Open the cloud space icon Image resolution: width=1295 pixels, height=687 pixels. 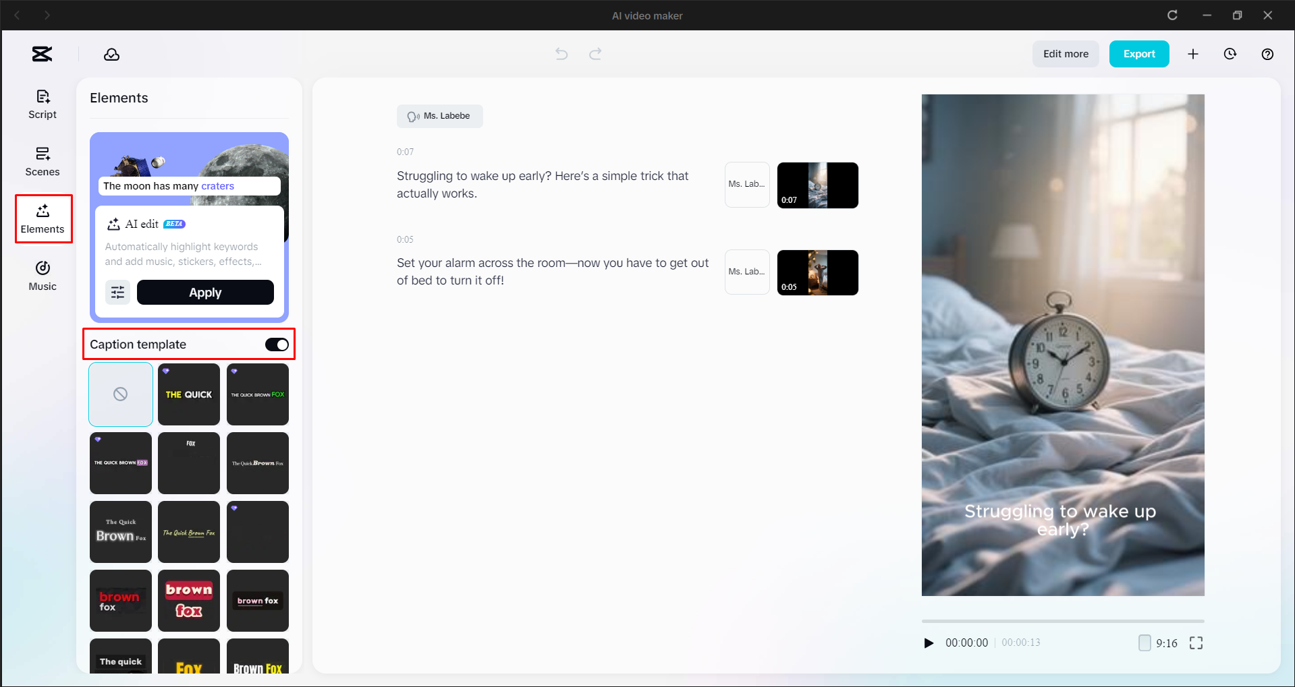coord(111,54)
